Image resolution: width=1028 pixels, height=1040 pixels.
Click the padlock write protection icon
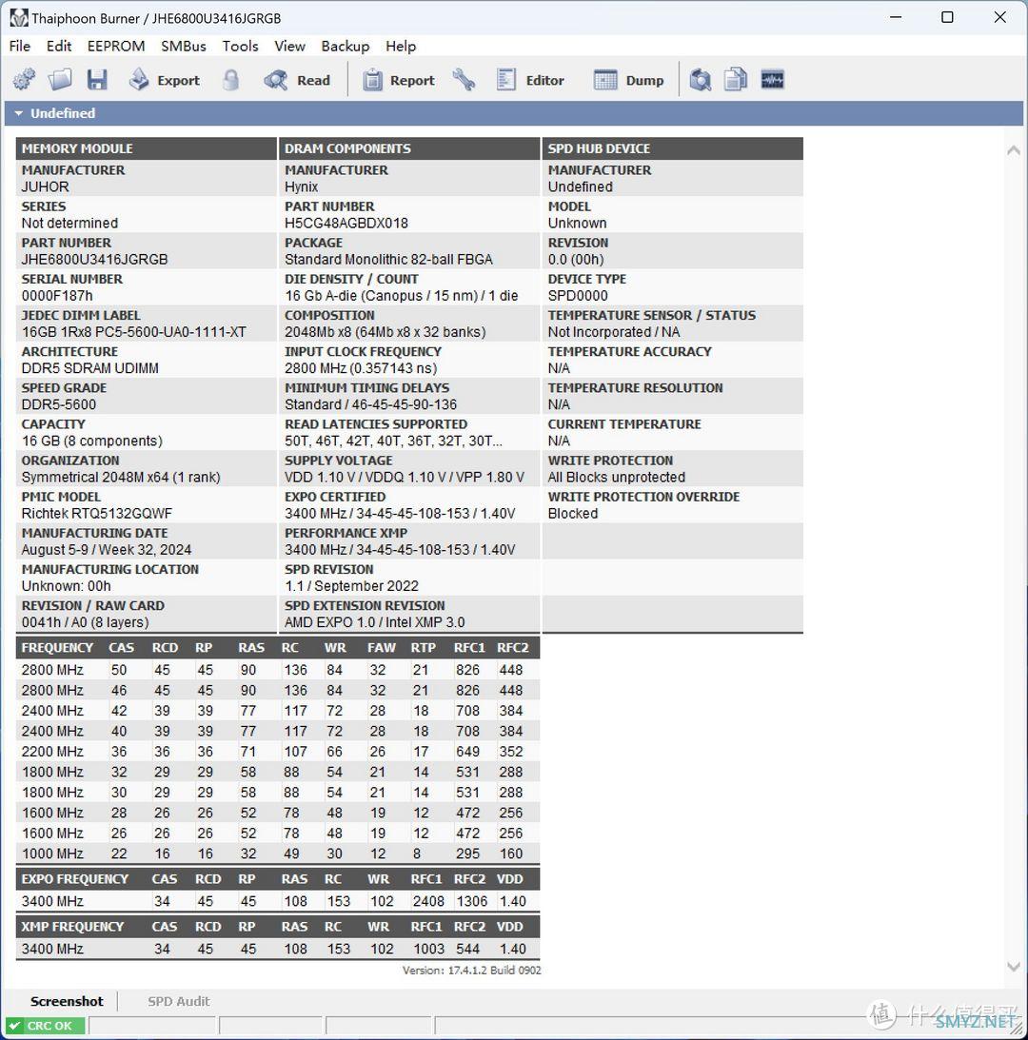click(230, 80)
